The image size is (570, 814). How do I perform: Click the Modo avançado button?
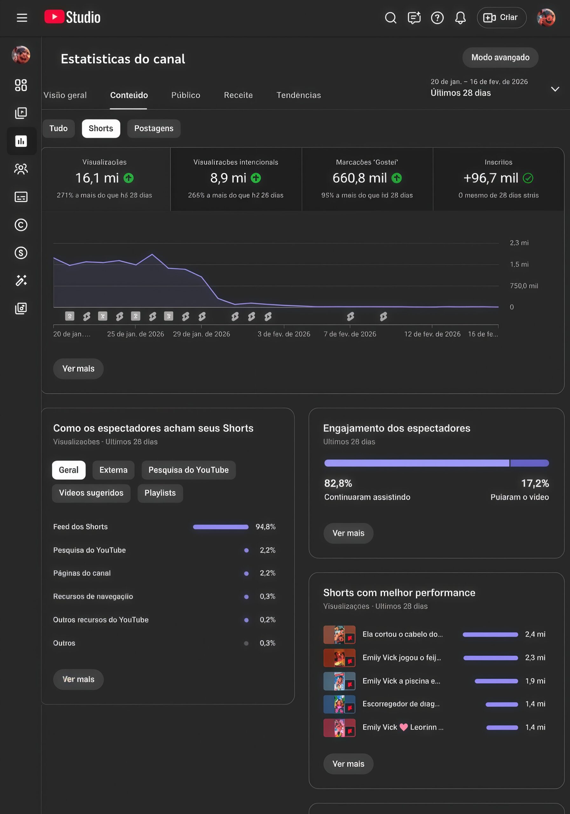[500, 58]
